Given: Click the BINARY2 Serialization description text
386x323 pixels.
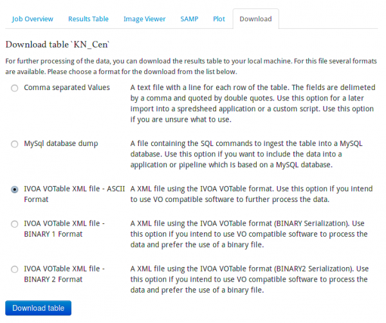Looking at the screenshot, I should coord(249,280).
